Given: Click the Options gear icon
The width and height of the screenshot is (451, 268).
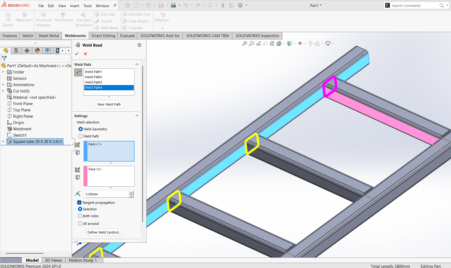Looking at the screenshot, I should tap(240, 5).
